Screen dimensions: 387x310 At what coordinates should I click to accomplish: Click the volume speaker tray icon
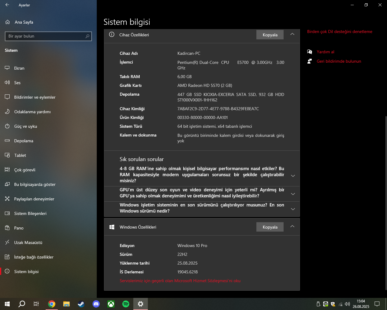pyautogui.click(x=347, y=304)
